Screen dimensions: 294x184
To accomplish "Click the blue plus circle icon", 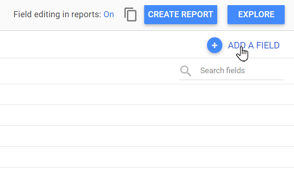I will coord(214,45).
